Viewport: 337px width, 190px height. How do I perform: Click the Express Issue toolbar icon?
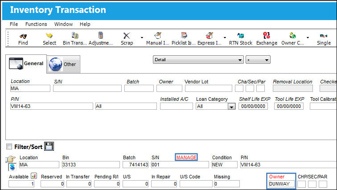coord(210,35)
